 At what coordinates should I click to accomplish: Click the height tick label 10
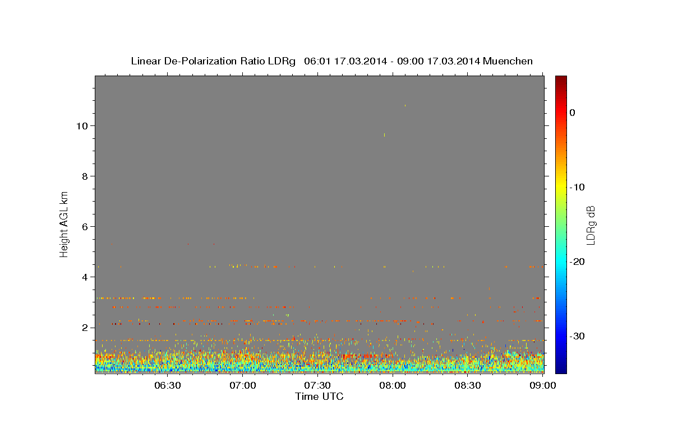pos(81,125)
